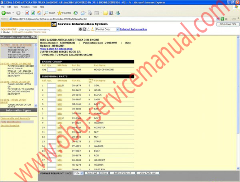
Task: Click the browser Back button
Action: [x=6, y=13]
